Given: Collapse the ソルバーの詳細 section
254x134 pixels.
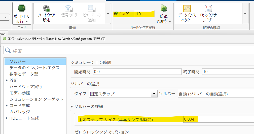Looking at the screenshot, I should [72, 107].
